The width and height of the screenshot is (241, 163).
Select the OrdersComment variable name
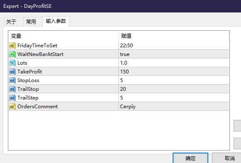point(38,107)
